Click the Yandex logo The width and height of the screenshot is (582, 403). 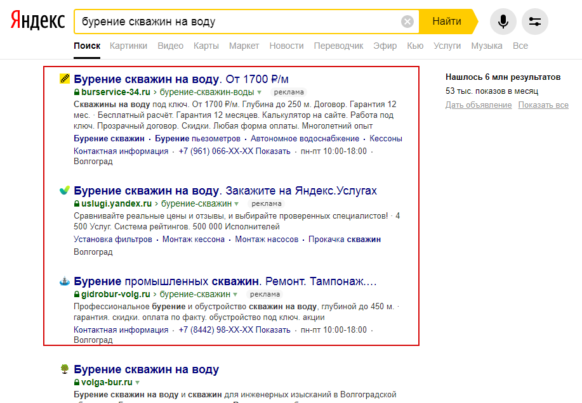(37, 20)
